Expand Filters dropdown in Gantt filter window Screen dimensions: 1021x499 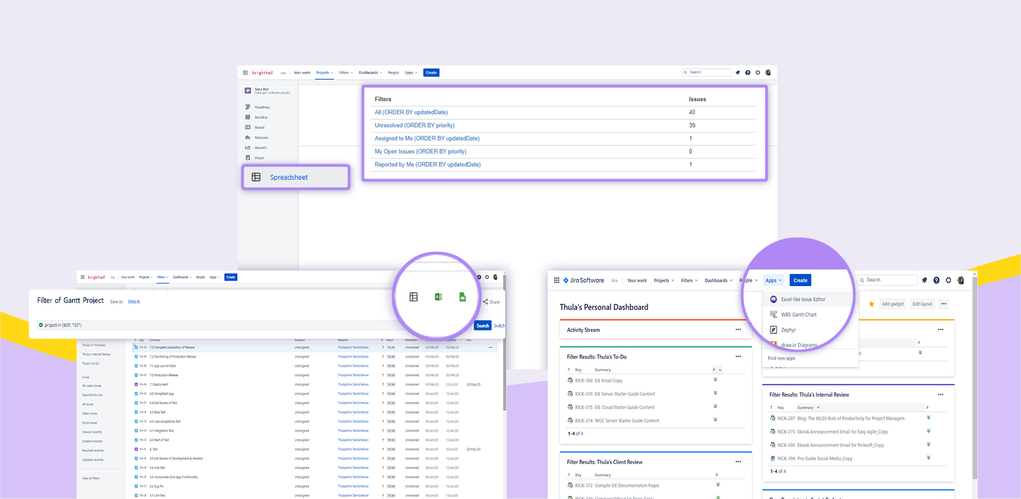(x=163, y=277)
